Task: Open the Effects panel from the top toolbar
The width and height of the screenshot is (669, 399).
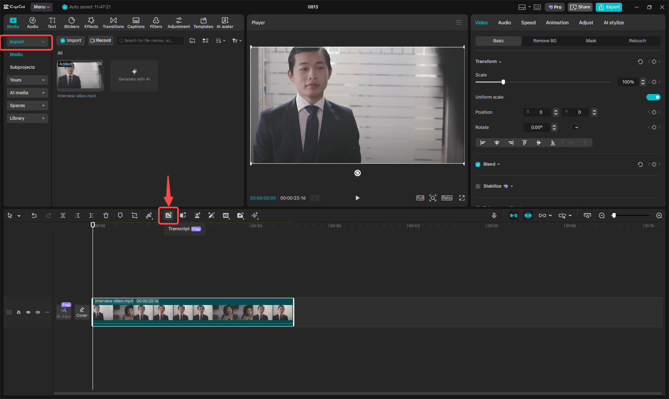Action: [x=91, y=22]
